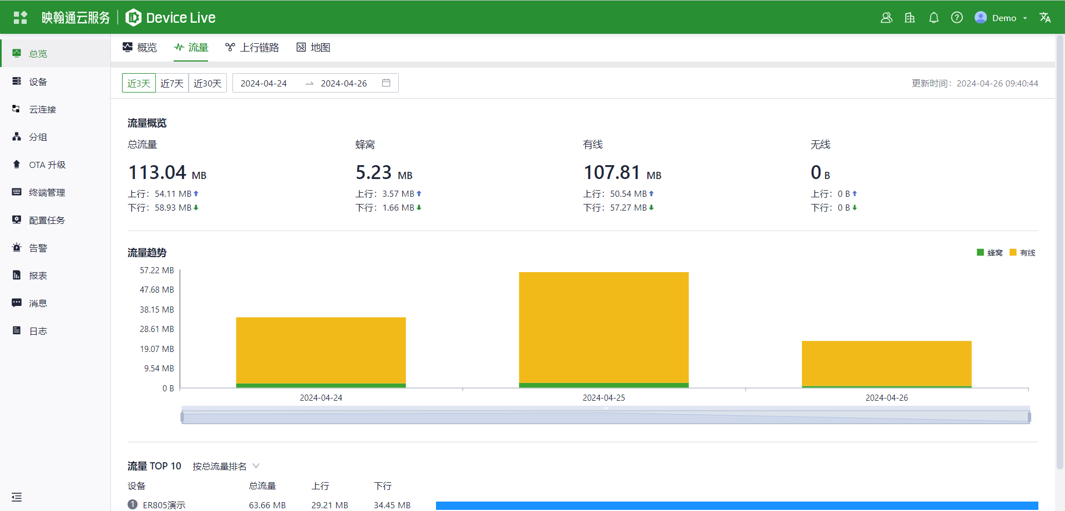Image resolution: width=1065 pixels, height=511 pixels.
Task: Open the date range calendar icon
Action: coord(387,83)
